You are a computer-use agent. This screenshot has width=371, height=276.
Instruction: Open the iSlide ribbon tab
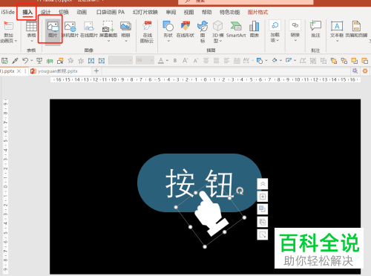pos(7,12)
